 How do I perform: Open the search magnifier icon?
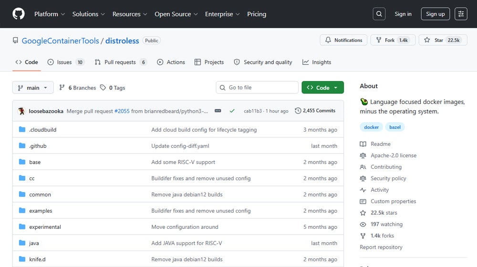(379, 14)
